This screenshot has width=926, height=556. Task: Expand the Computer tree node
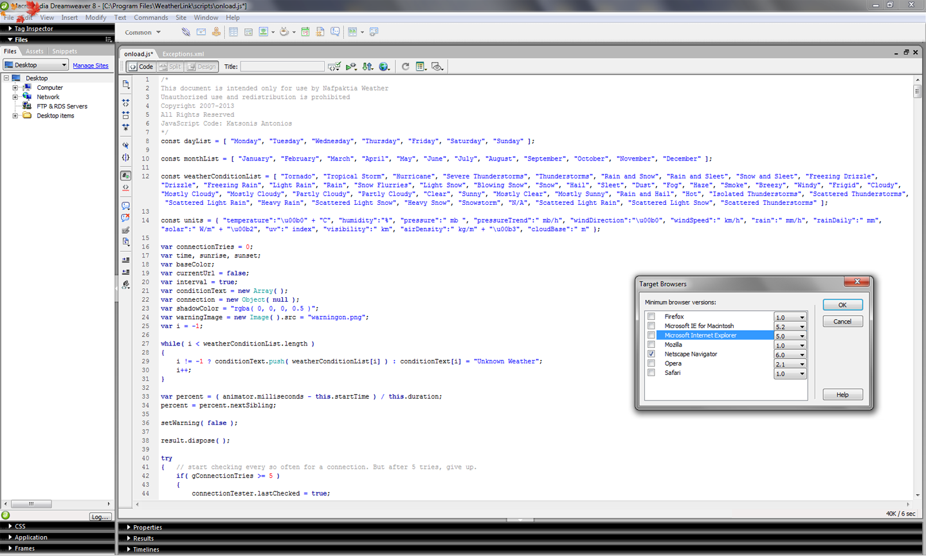[15, 87]
